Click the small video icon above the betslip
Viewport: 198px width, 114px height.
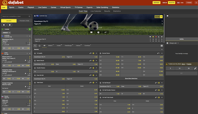pyautogui.click(x=168, y=16)
